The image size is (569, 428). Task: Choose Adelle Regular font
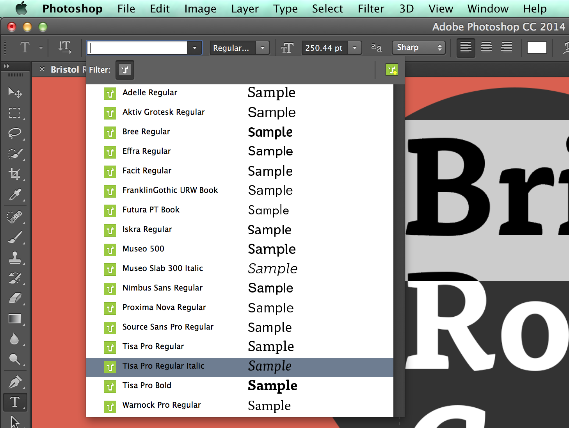[x=240, y=93]
